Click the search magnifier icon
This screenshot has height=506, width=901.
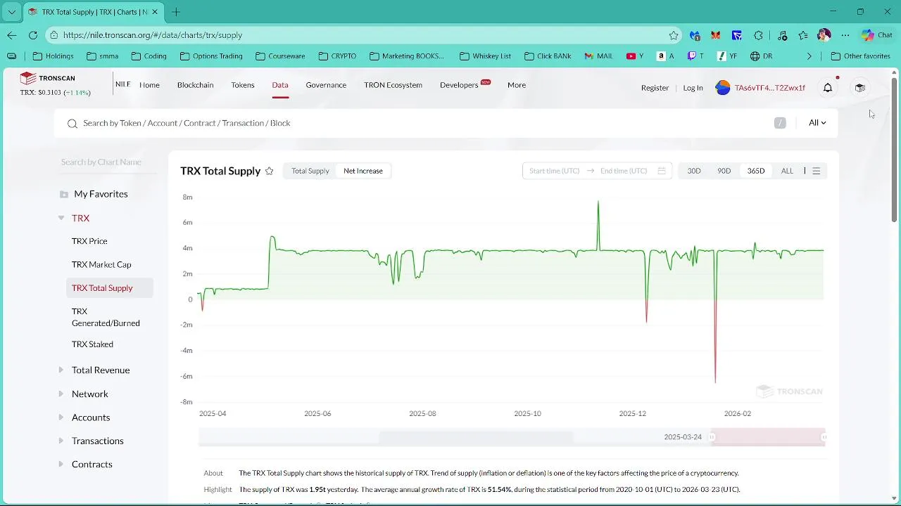pos(72,124)
